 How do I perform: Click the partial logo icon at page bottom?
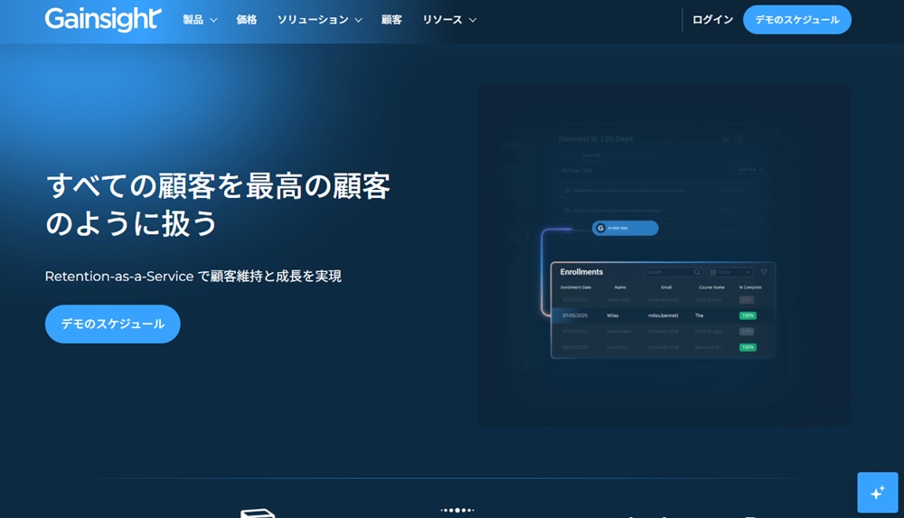coord(257,513)
